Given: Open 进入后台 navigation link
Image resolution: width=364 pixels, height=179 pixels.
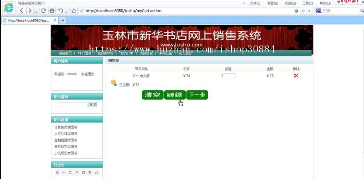Looking at the screenshot, I should click(x=185, y=53).
